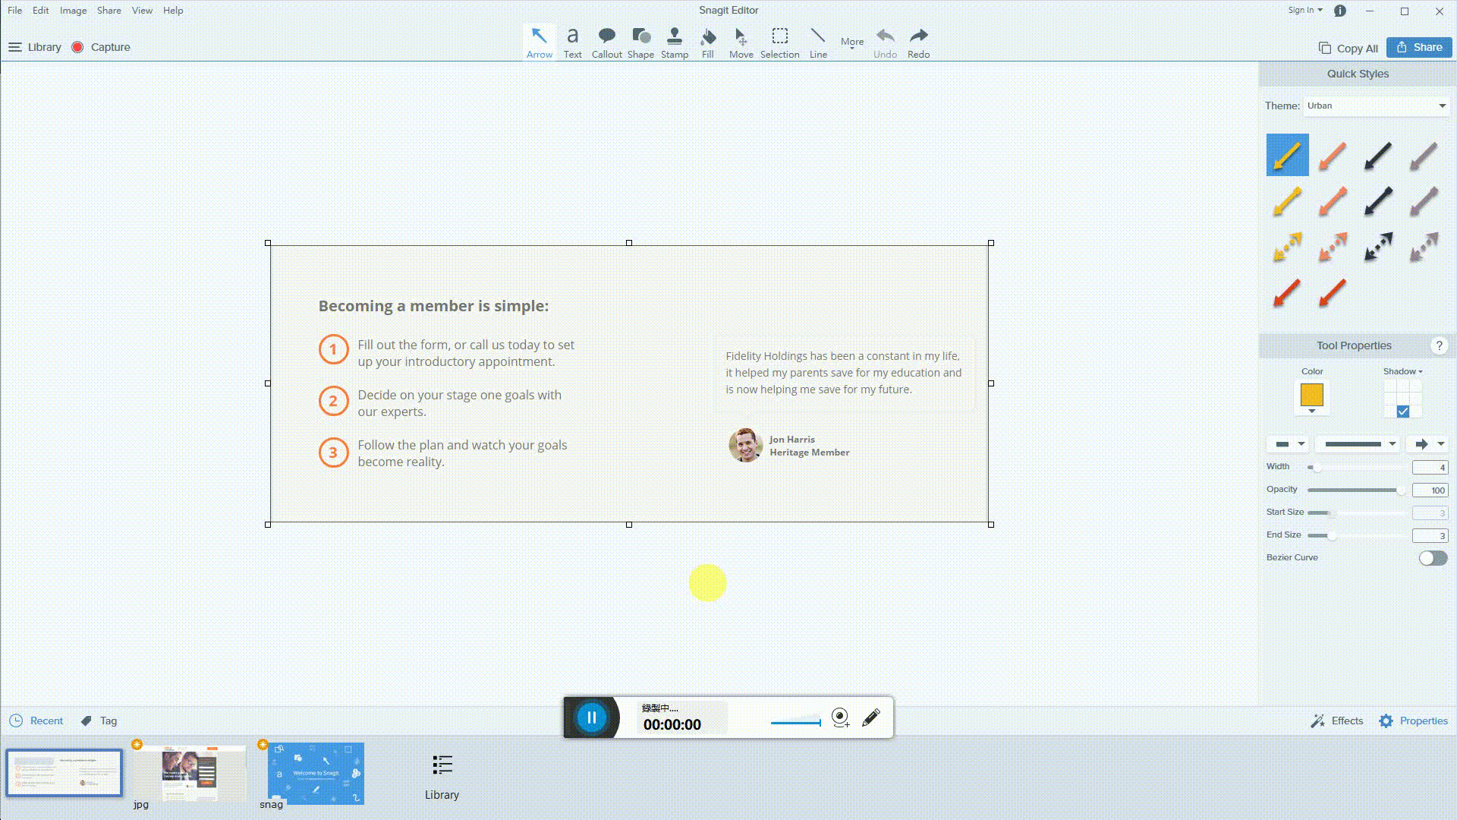
Task: Select the Move tool
Action: coord(740,40)
